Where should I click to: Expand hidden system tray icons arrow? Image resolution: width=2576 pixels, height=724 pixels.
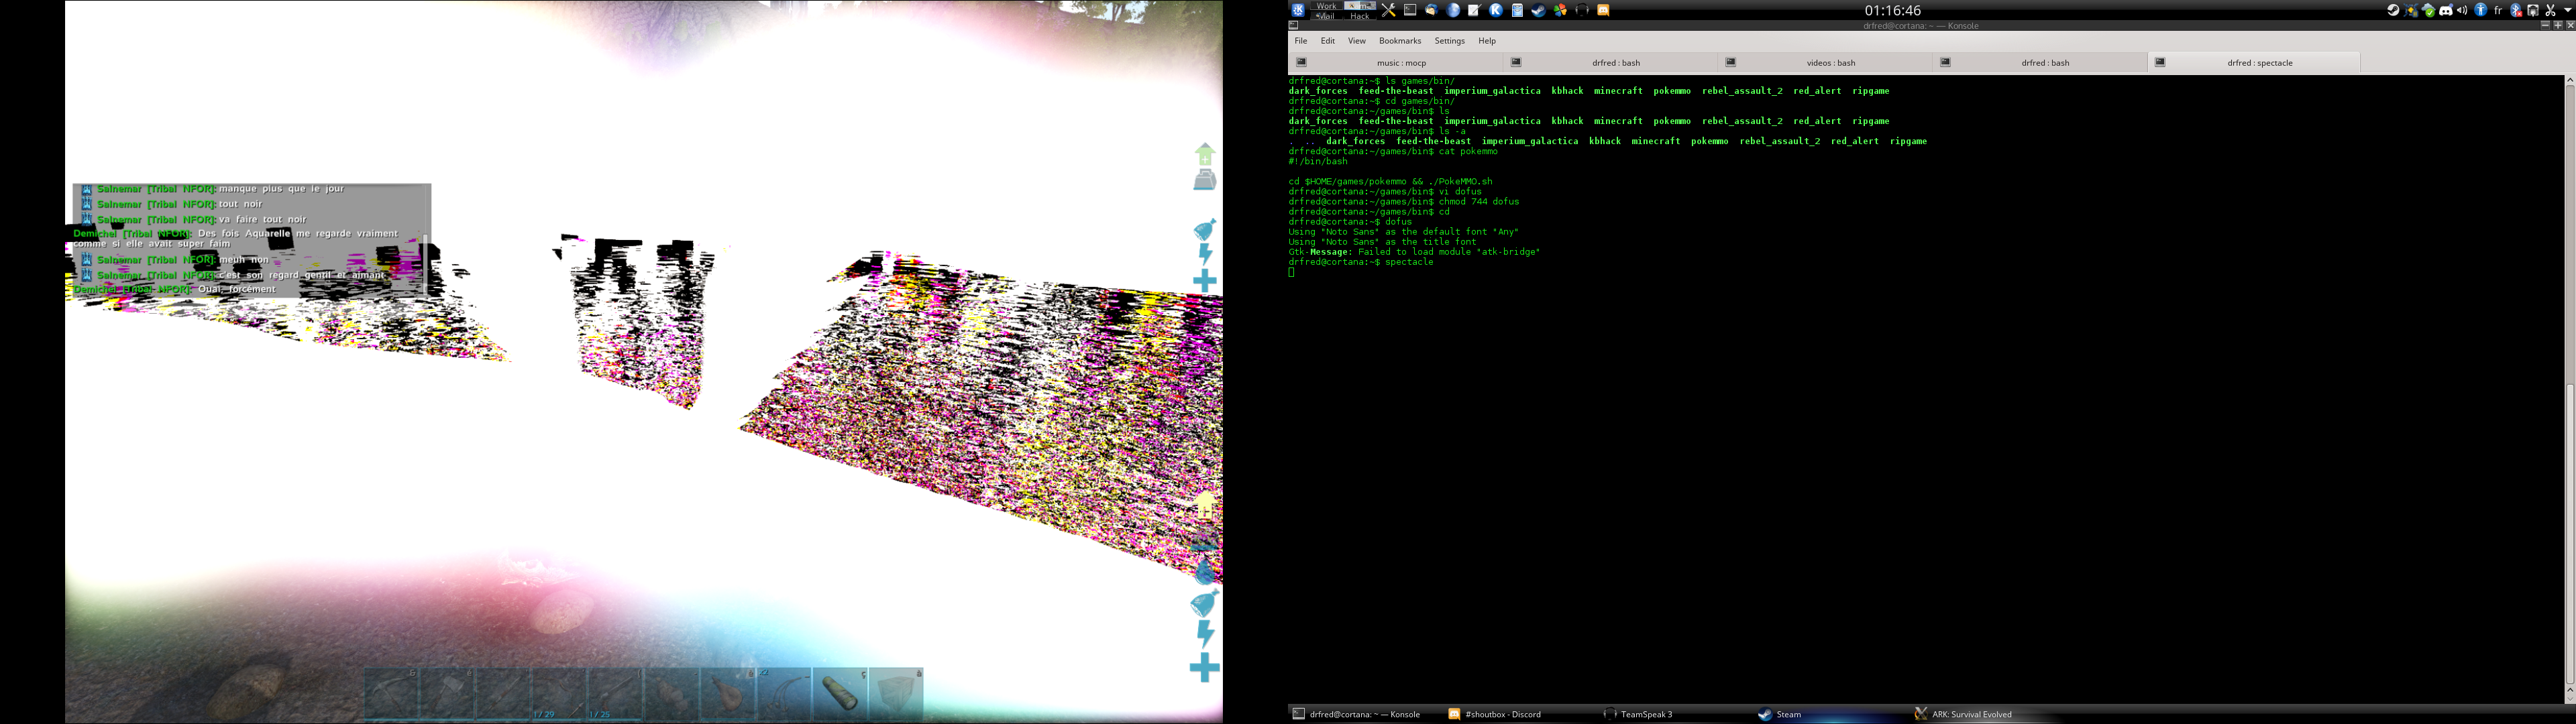(x=2567, y=10)
